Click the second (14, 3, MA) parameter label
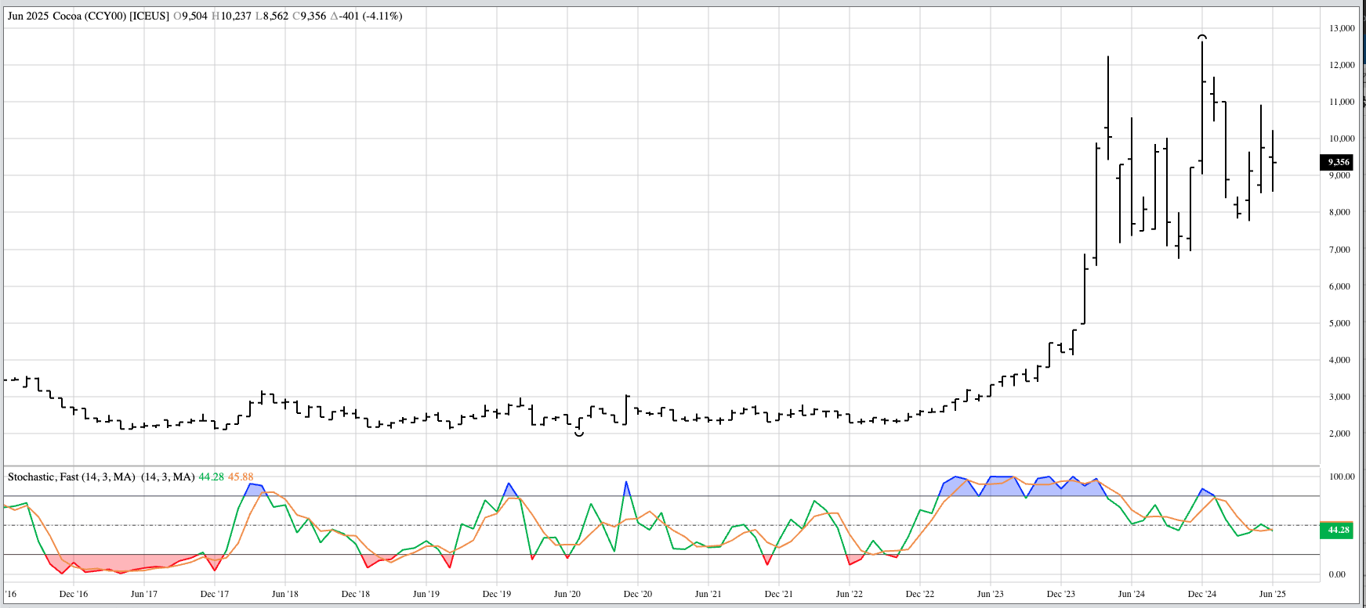The image size is (1366, 608). pos(168,477)
